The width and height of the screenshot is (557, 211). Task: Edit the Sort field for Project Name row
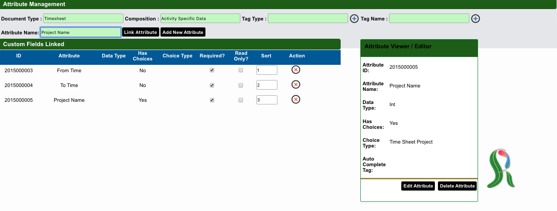coord(267,100)
